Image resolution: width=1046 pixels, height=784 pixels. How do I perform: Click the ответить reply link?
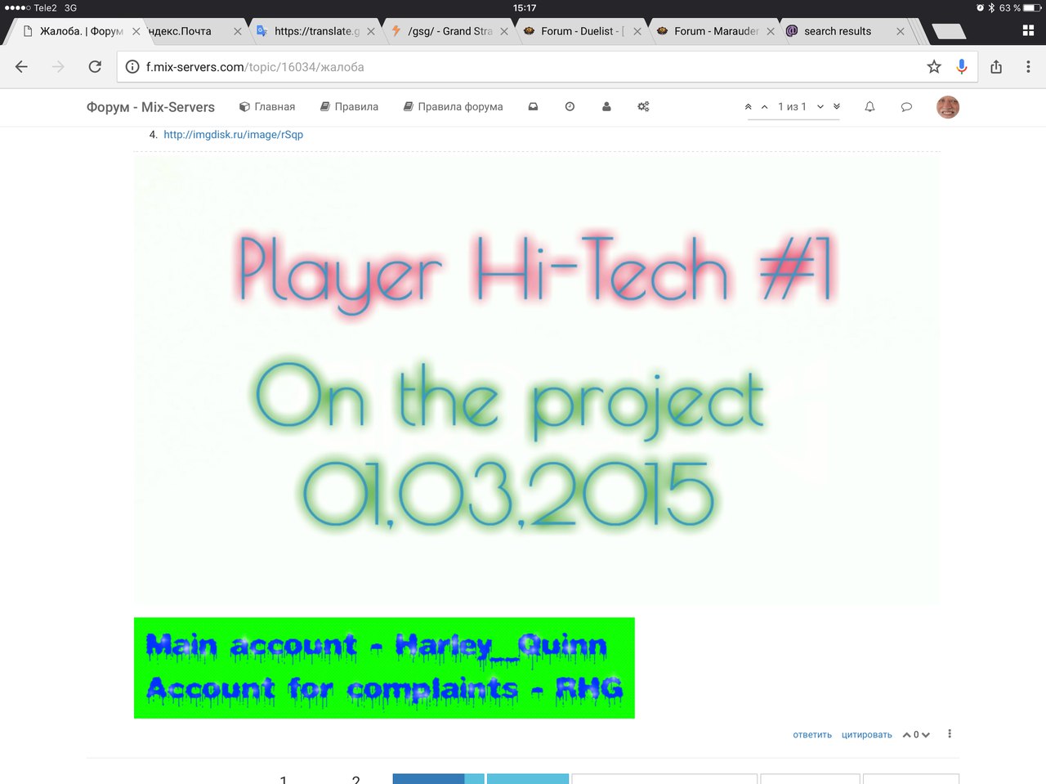[811, 735]
